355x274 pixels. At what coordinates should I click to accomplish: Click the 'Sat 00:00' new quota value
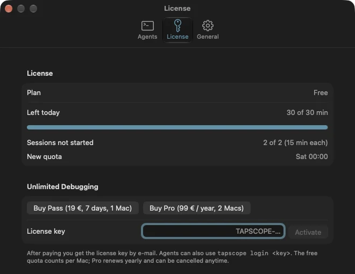click(312, 157)
